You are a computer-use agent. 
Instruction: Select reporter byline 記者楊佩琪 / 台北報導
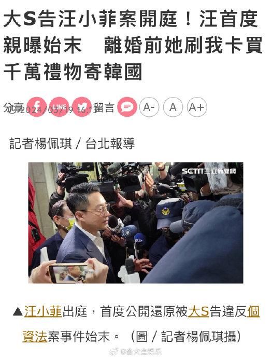tap(72, 144)
